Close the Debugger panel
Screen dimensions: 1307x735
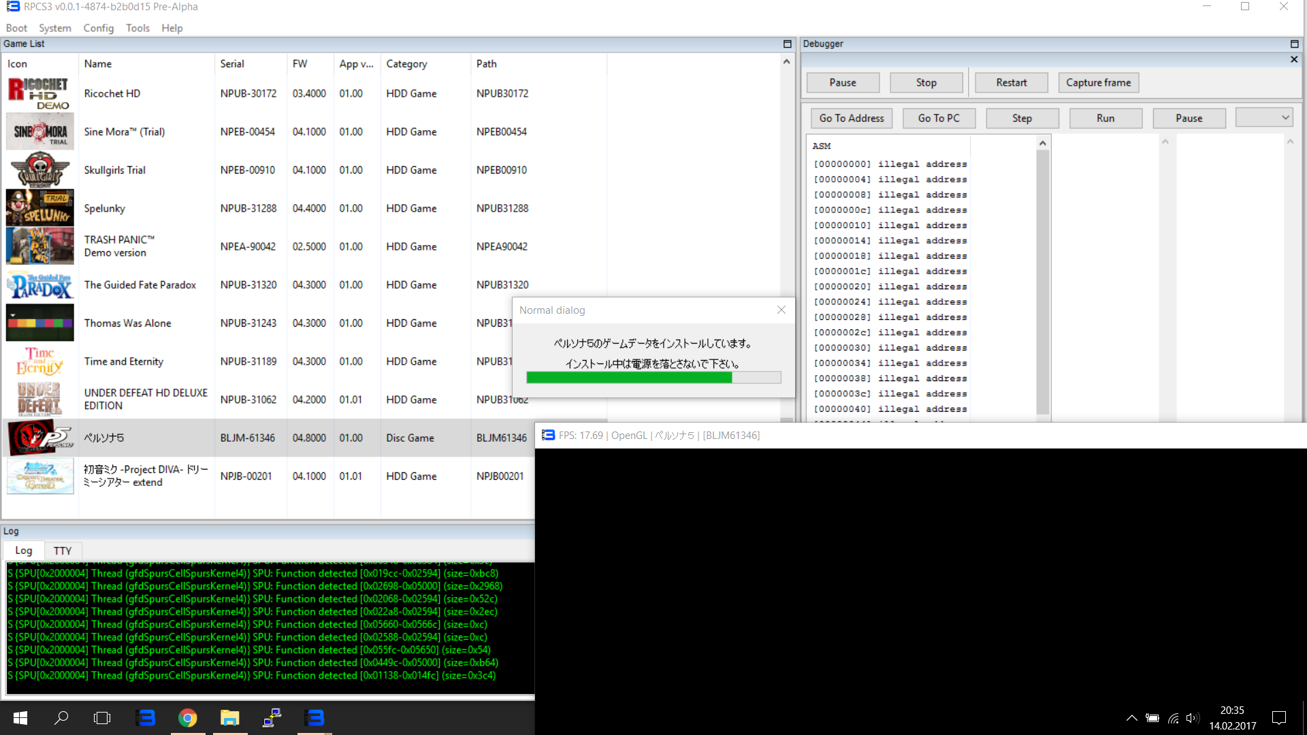1294,59
